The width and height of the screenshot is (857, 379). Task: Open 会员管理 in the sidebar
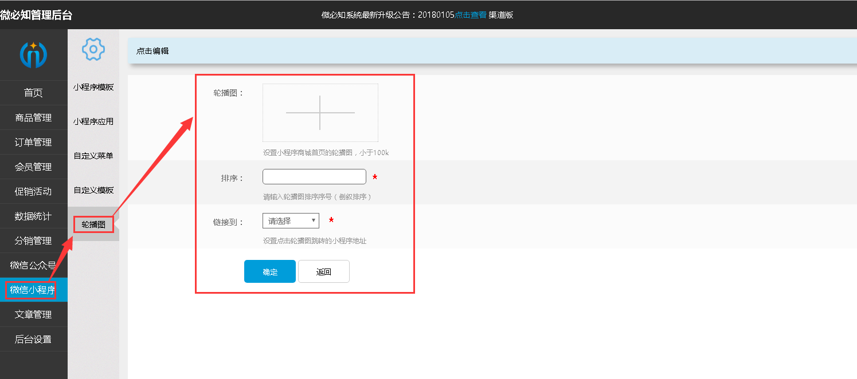pos(33,167)
